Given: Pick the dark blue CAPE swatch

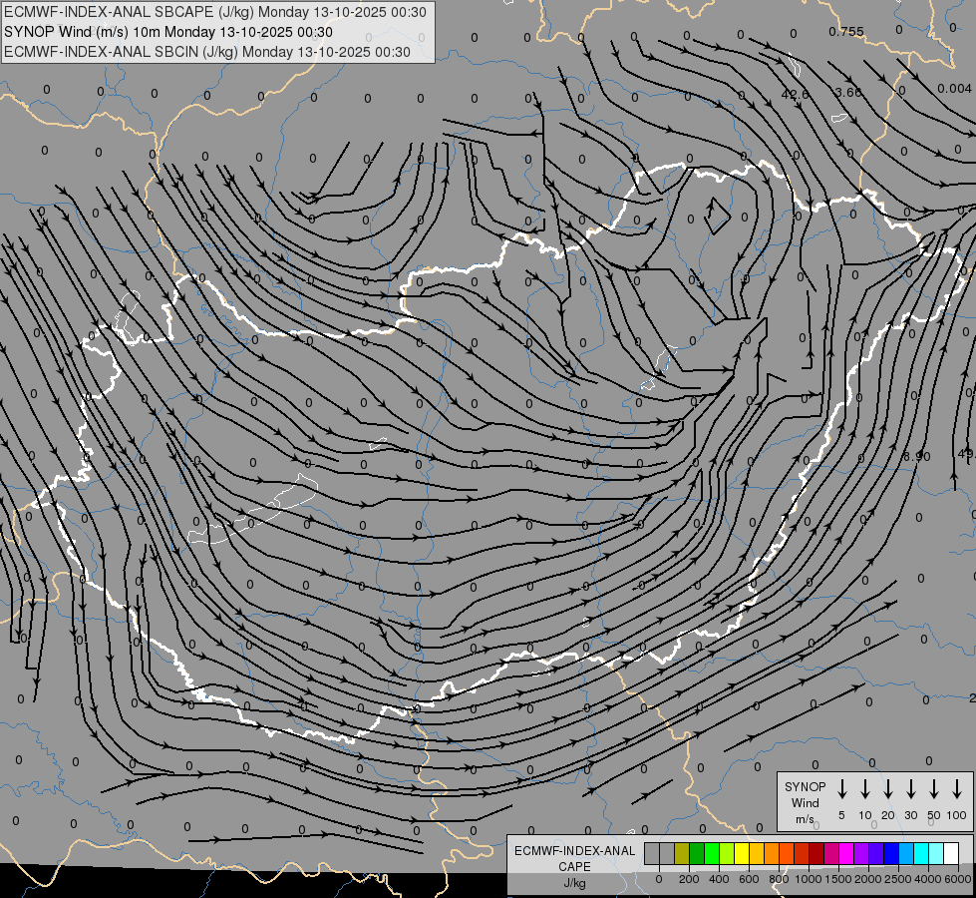Looking at the screenshot, I should [x=891, y=853].
